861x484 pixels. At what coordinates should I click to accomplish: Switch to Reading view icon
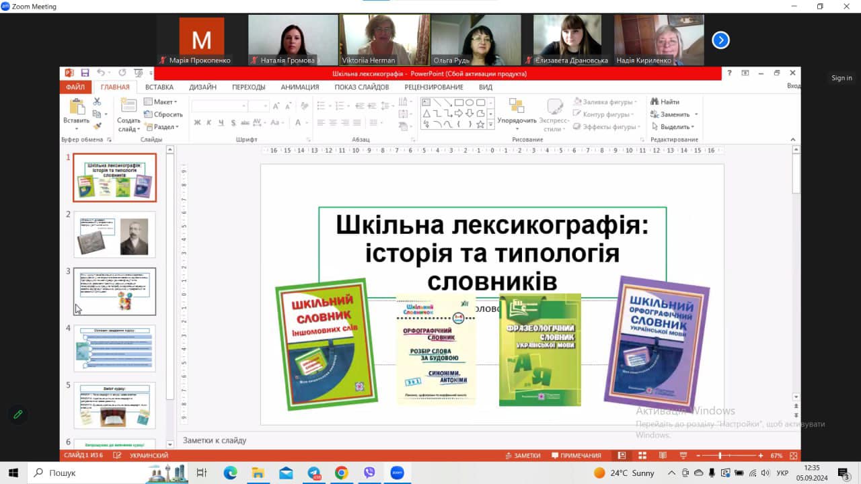tap(663, 455)
